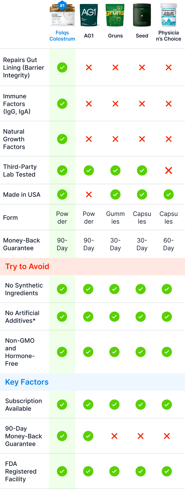This screenshot has width=185, height=489.
Task: Click AG1 red X in Made in USA row
Action: 89,195
